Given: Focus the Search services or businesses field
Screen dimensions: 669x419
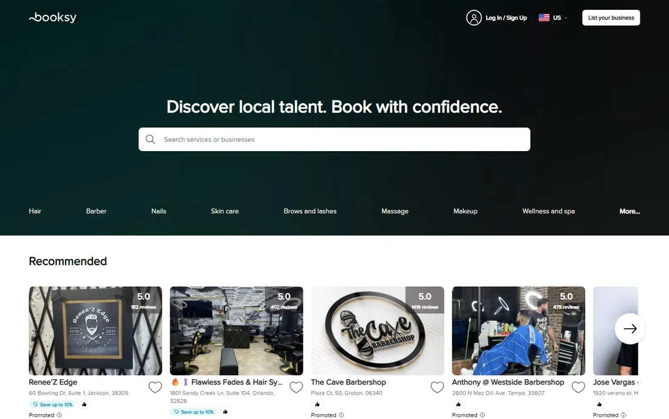Looking at the screenshot, I should click(334, 139).
